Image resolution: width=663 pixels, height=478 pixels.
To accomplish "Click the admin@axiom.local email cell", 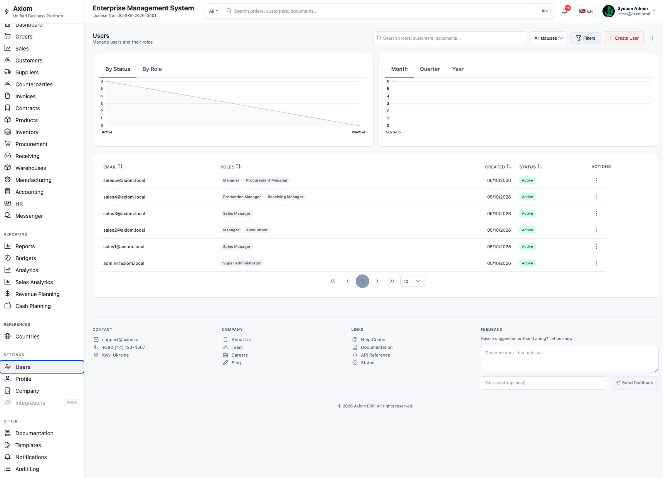I will pos(124,263).
